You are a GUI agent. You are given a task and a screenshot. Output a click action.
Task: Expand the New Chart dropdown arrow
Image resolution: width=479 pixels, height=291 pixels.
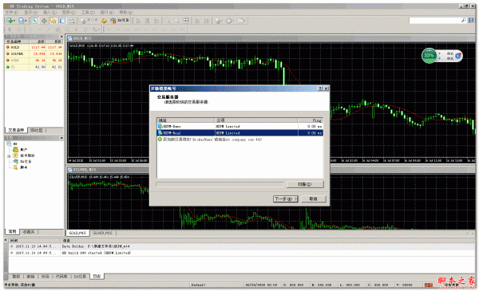14,21
